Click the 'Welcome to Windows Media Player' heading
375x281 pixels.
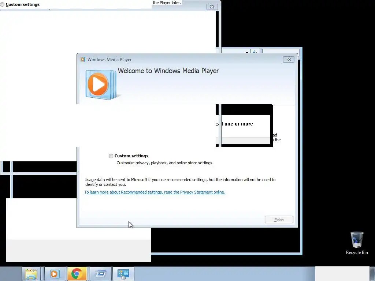coord(168,71)
